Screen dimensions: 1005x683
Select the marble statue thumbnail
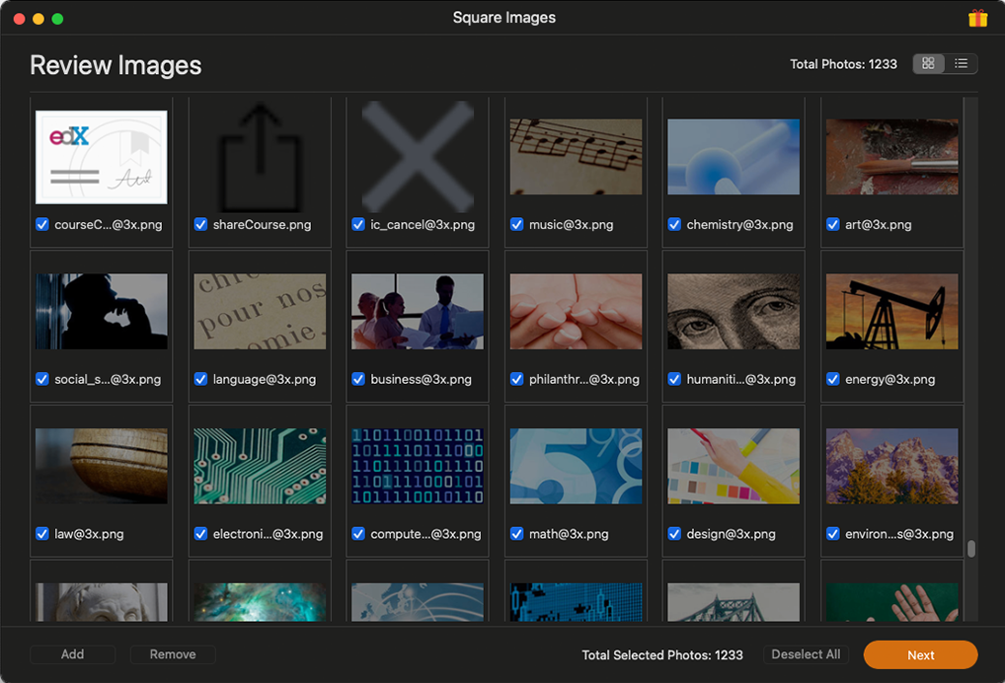click(x=102, y=602)
